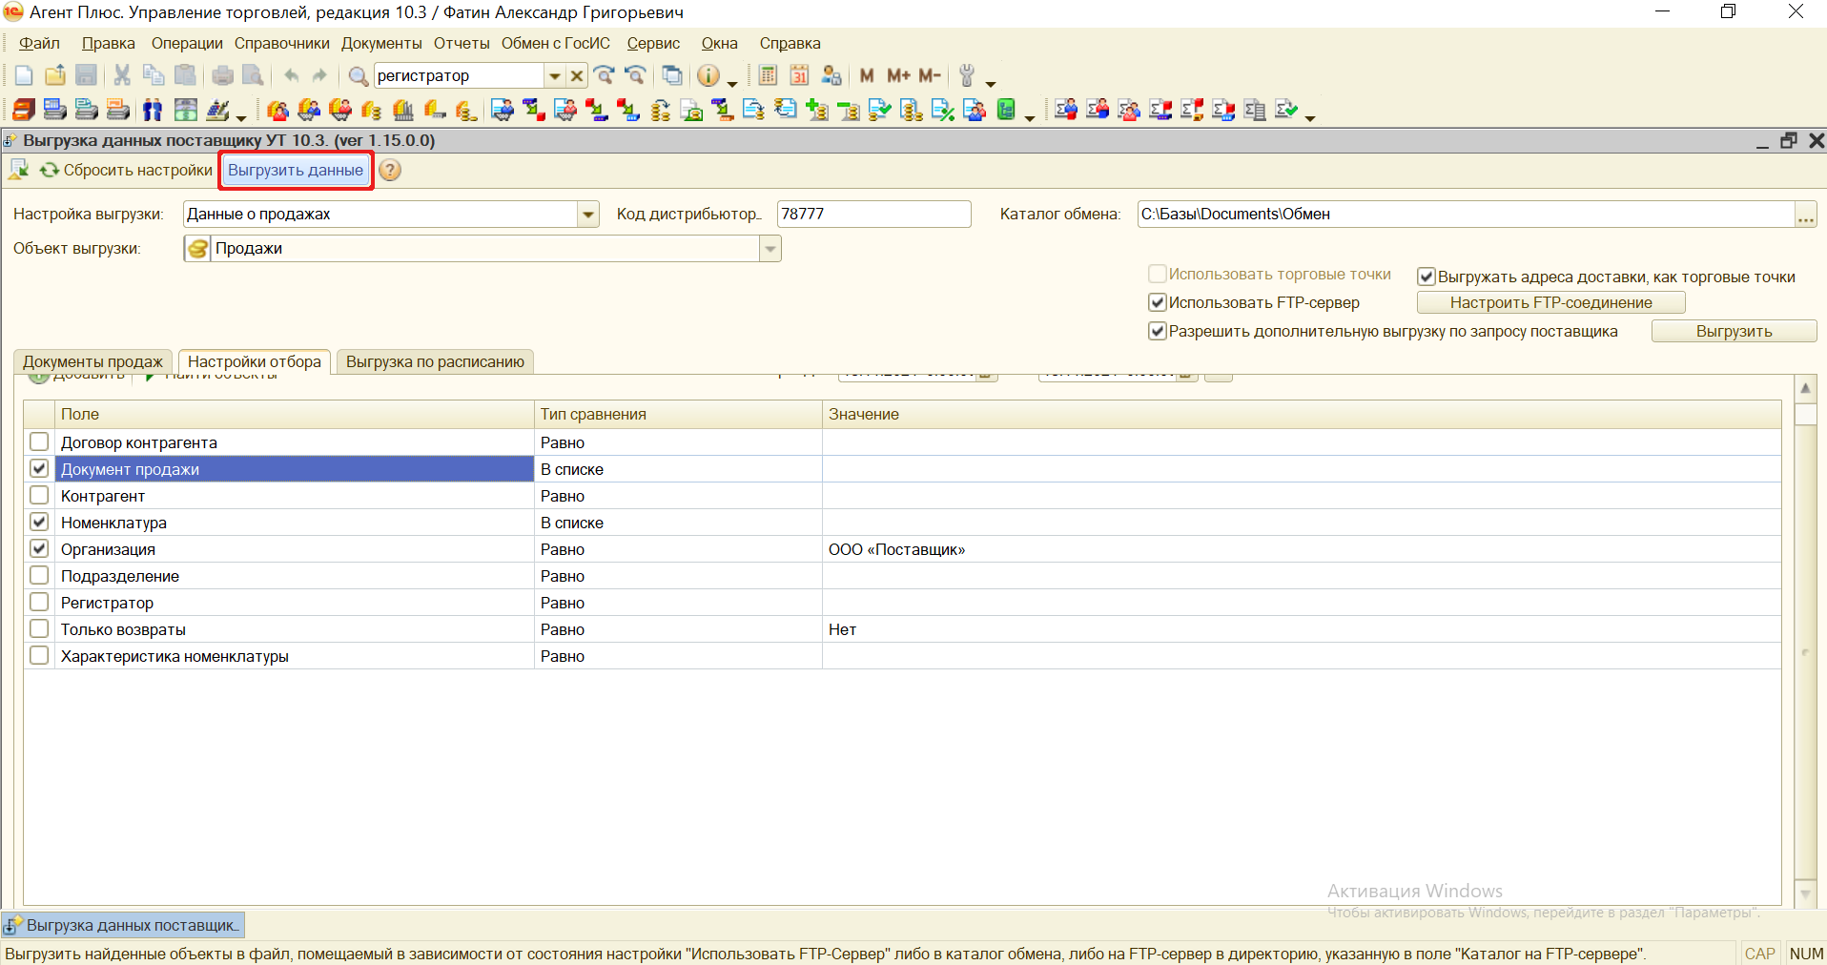This screenshot has height=965, width=1827.
Task: Click the clear search X icon
Action: coord(577,76)
